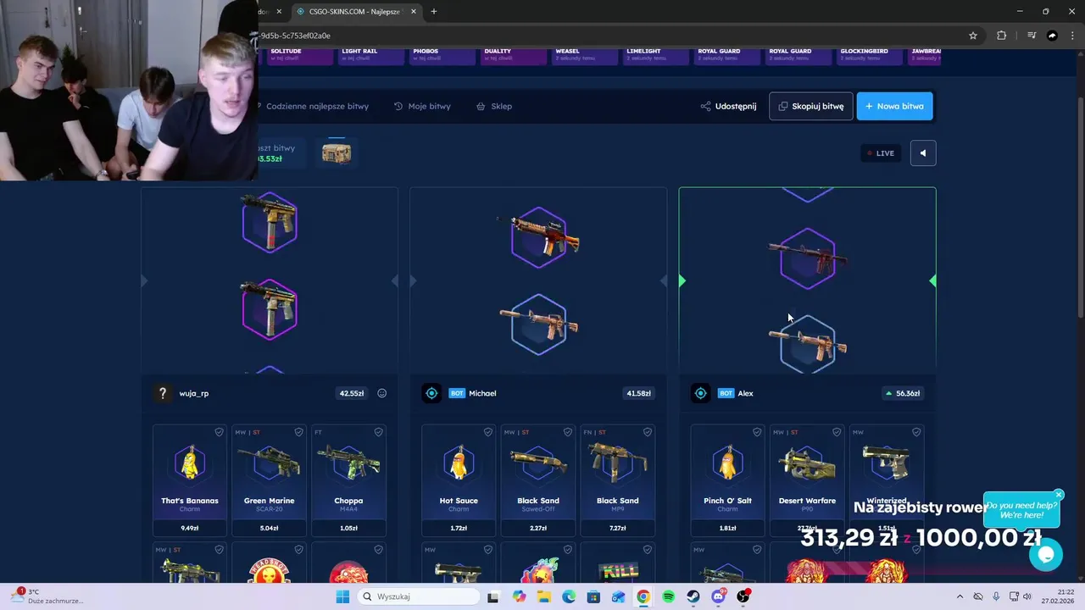Image resolution: width=1085 pixels, height=610 pixels.
Task: Click the bot name Alex
Action: (745, 393)
